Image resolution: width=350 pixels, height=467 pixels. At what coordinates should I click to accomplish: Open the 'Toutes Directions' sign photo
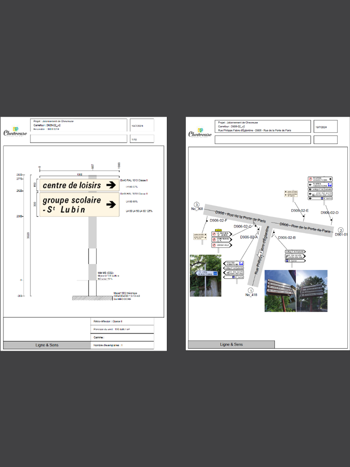pyautogui.click(x=205, y=276)
